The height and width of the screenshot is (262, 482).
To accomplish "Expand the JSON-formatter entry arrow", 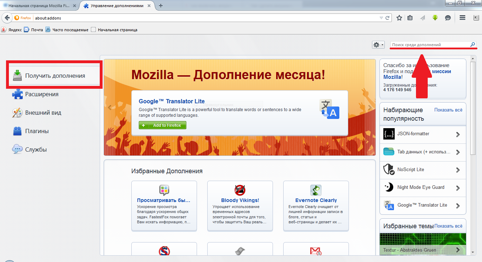I will tap(458, 135).
